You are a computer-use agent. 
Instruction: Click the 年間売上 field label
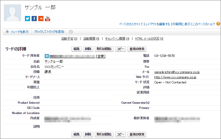click(33, 87)
